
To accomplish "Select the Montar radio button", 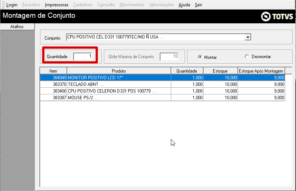I will tap(200, 57).
